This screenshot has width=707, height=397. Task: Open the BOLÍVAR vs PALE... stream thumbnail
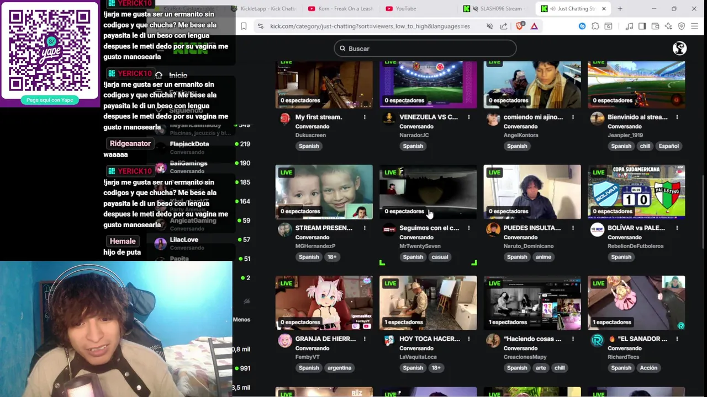(x=636, y=192)
